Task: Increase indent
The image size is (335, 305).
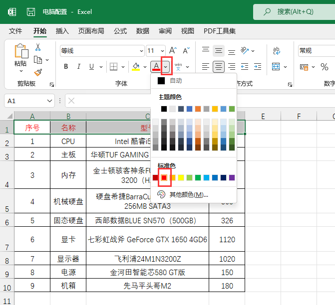Action: [258, 67]
